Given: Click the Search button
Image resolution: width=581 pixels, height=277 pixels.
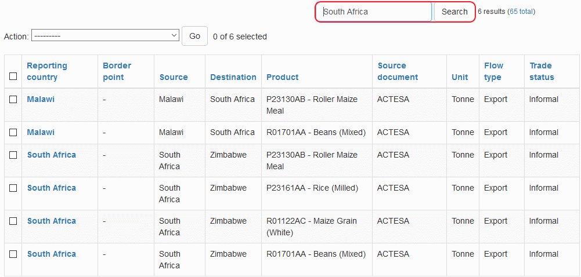Looking at the screenshot, I should 454,12.
